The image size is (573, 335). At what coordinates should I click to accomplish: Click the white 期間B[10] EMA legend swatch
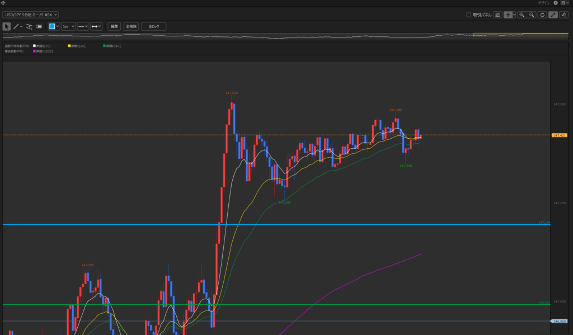(34, 46)
